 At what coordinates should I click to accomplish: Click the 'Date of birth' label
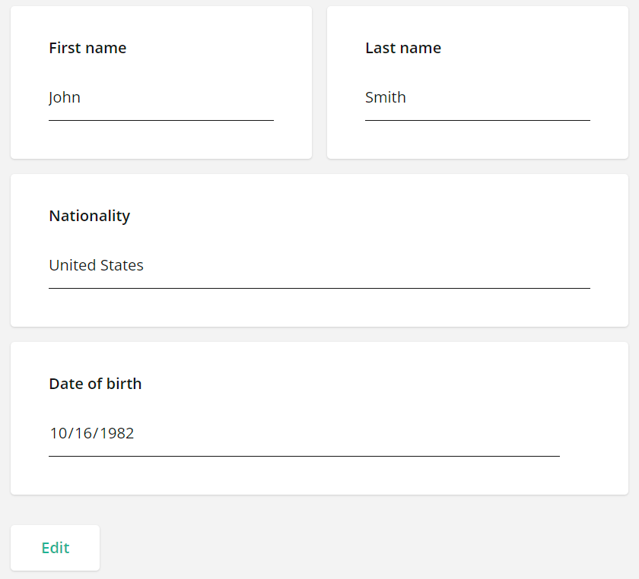[95, 384]
